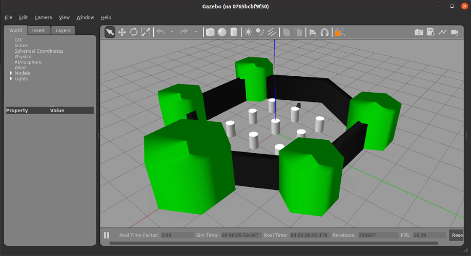The width and height of the screenshot is (471, 256).
Task: Insert a cylinder shape
Action: click(x=234, y=32)
